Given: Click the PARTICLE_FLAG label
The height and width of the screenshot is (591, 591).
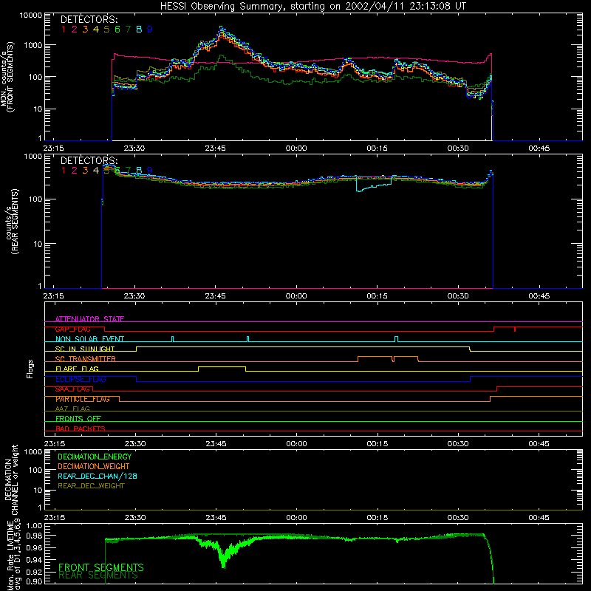Looking at the screenshot, I should 83,399.
